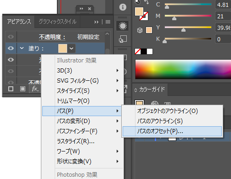Click the Fill color swatch in Appearance
Screen dimensions: 231x179
click(62, 49)
